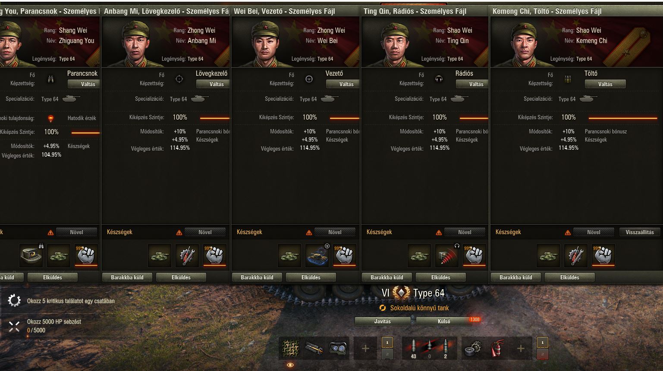Click the Visszaállítás button
Viewport: 663px width, 371px height.
pyautogui.click(x=640, y=232)
